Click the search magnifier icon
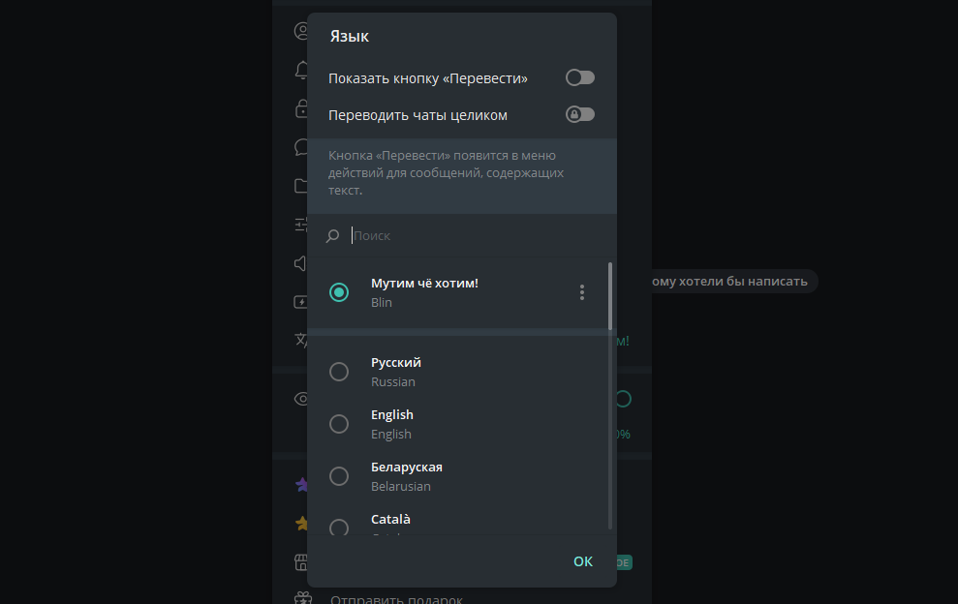 tap(332, 235)
